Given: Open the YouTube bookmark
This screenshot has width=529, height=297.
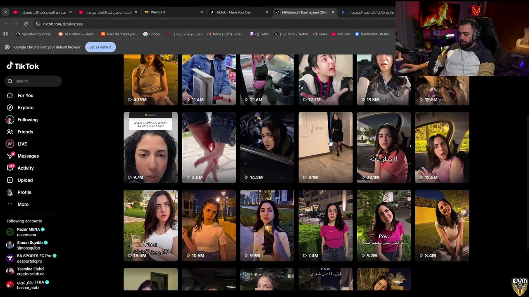Looking at the screenshot, I should (341, 34).
